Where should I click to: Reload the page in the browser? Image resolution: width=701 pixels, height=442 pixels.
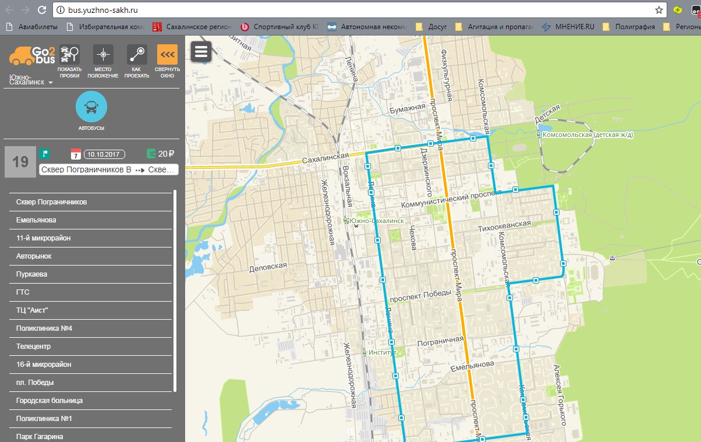point(41,10)
